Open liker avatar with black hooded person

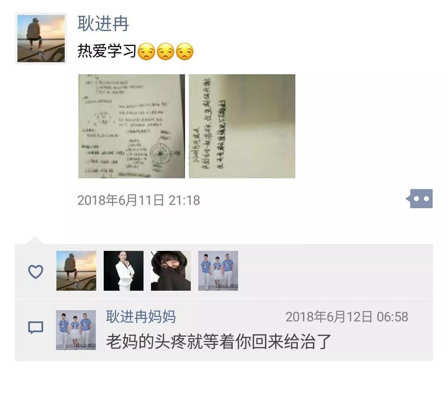coord(171,271)
